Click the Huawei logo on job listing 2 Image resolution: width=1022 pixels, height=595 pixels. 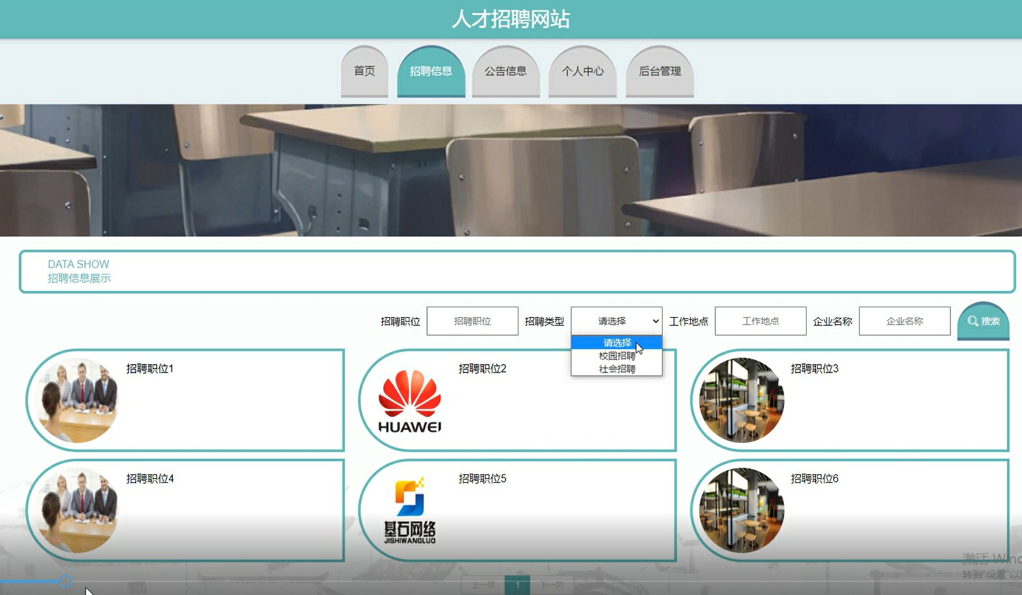click(x=410, y=401)
